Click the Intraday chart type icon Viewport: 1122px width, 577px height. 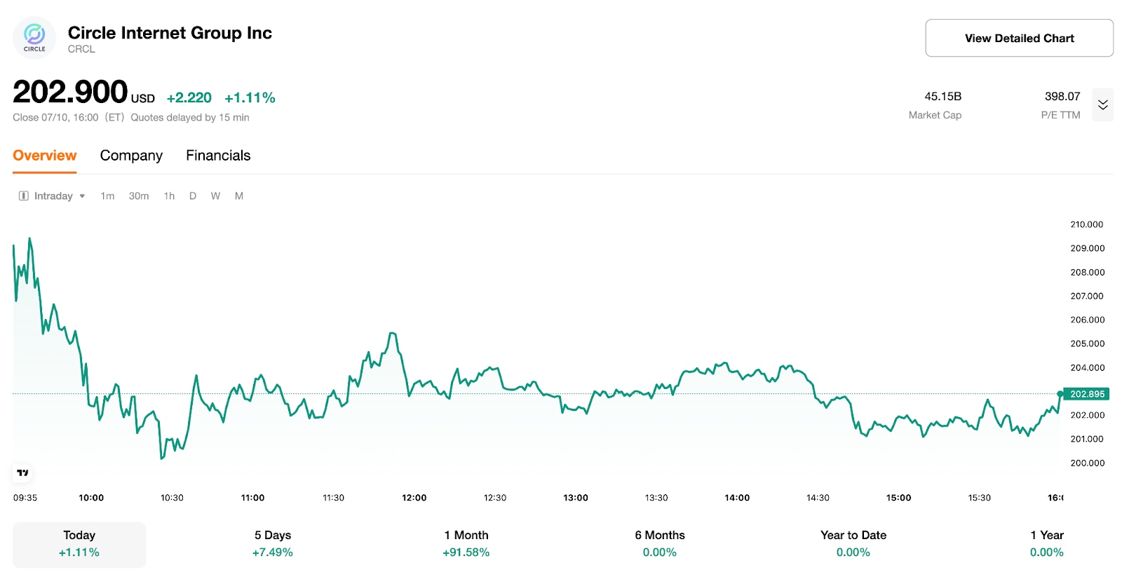point(24,196)
